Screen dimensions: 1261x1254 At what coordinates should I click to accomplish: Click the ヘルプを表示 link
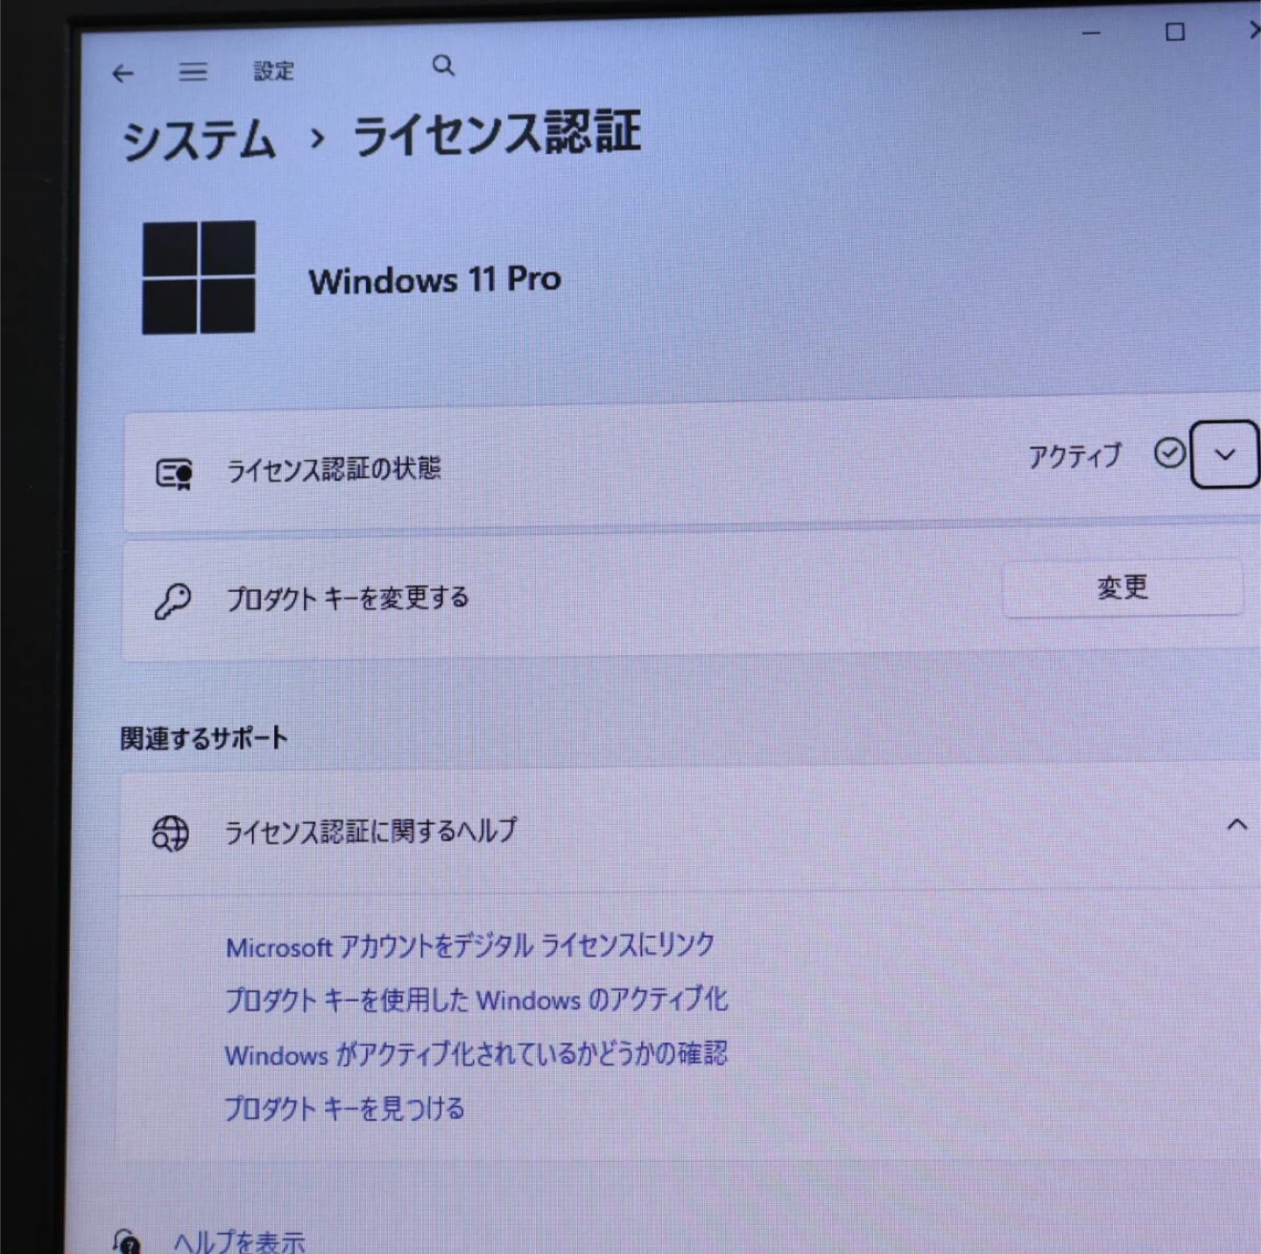click(239, 1241)
